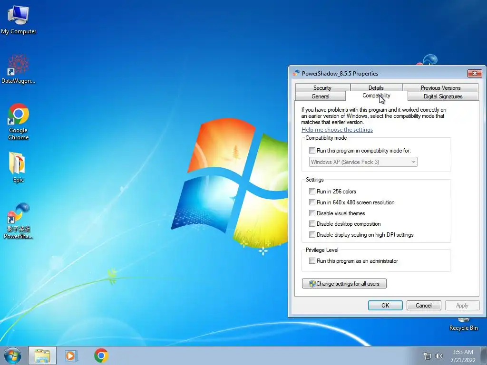Click Change settings for all users
The image size is (487, 365).
tap(344, 283)
